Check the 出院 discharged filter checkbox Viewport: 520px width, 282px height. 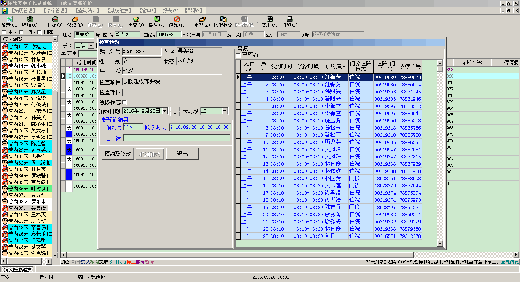tap(40, 33)
